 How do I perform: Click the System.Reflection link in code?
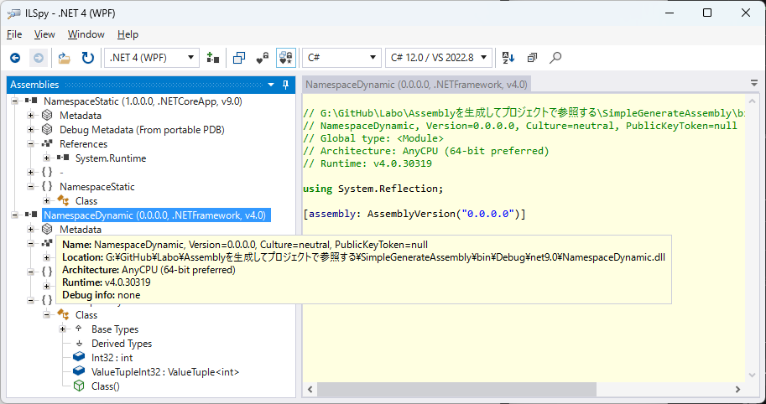click(x=388, y=189)
